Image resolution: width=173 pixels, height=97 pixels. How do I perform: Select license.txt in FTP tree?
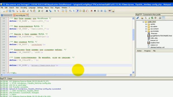pyautogui.click(x=154, y=40)
